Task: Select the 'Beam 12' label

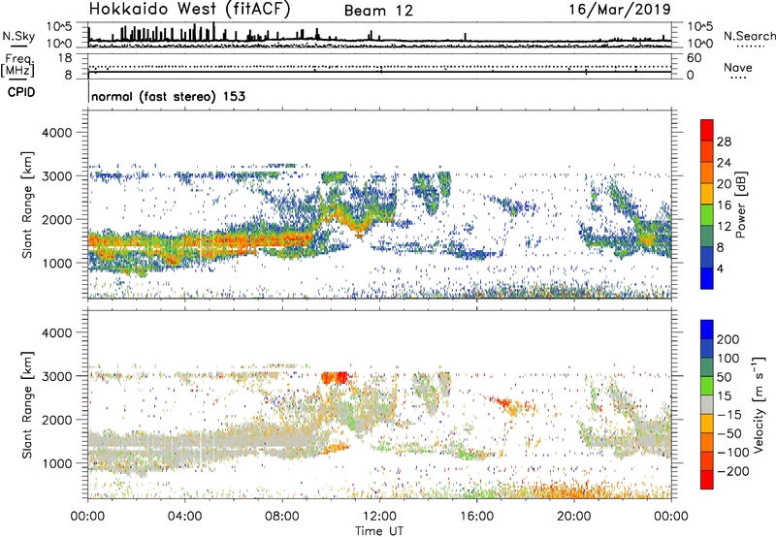Action: [x=378, y=11]
